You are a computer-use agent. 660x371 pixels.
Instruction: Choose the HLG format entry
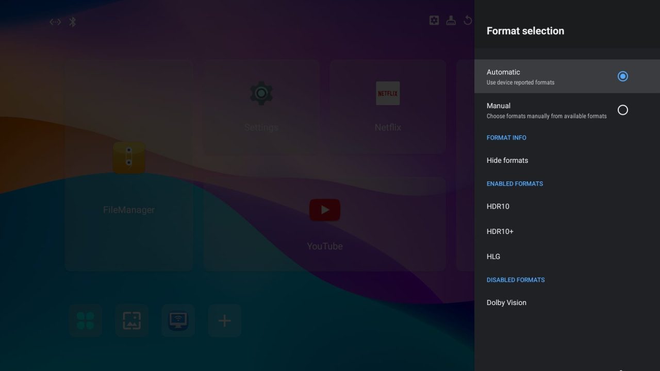click(493, 256)
